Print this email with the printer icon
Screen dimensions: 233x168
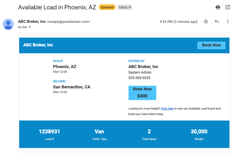pos(218,7)
